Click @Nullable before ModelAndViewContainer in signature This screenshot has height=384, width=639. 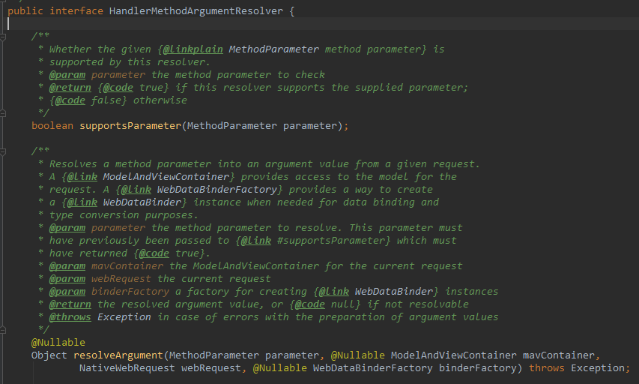click(x=358, y=355)
